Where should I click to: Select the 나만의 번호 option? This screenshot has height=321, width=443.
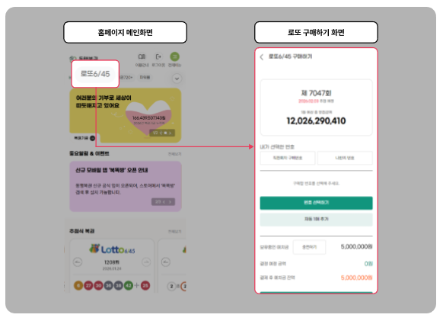pyautogui.click(x=345, y=158)
